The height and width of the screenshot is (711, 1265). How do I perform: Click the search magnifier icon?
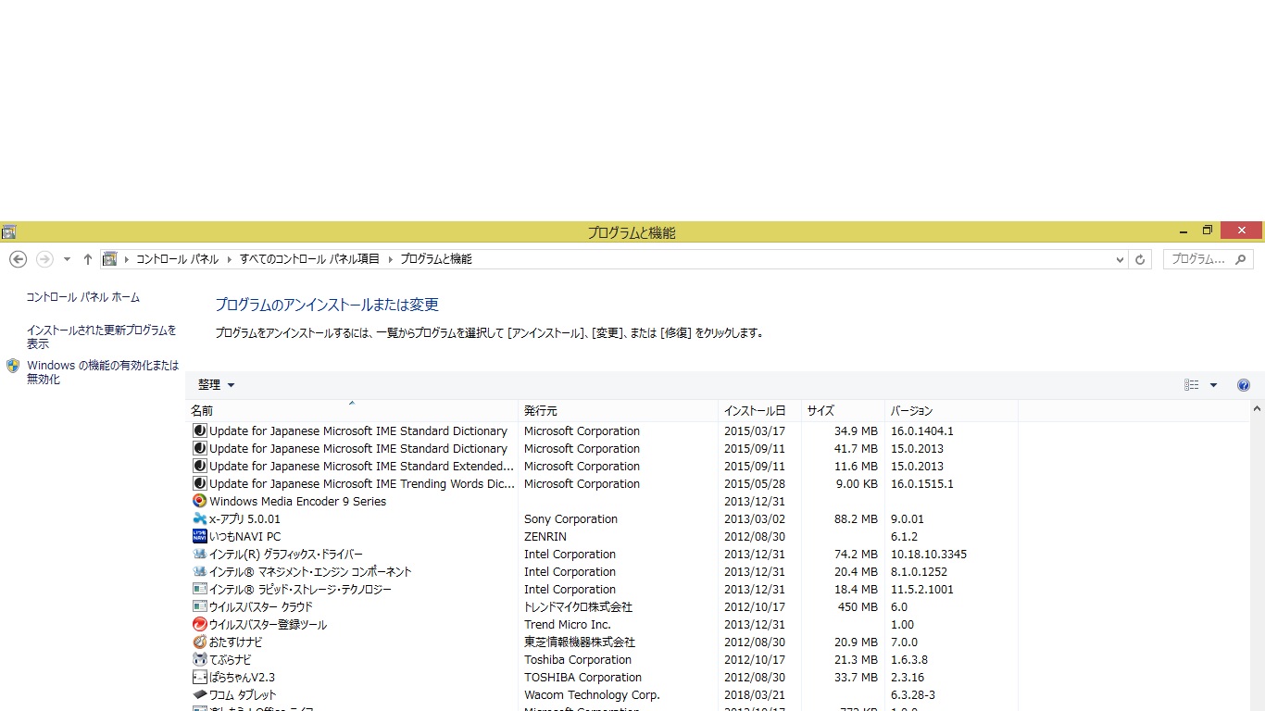click(1241, 259)
